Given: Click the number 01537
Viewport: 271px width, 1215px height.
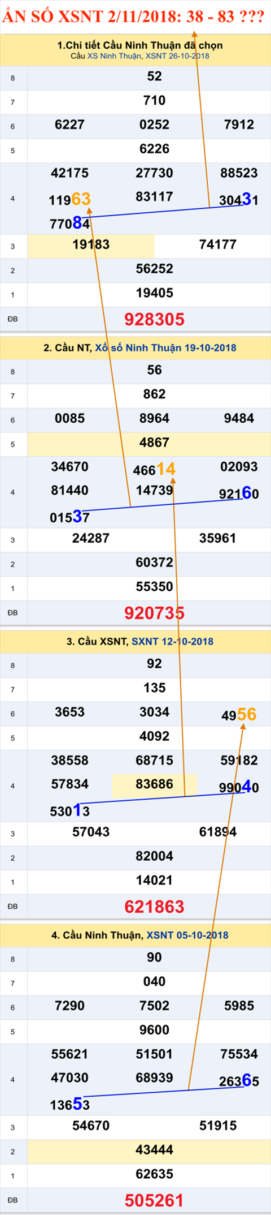Looking at the screenshot, I should click(69, 517).
